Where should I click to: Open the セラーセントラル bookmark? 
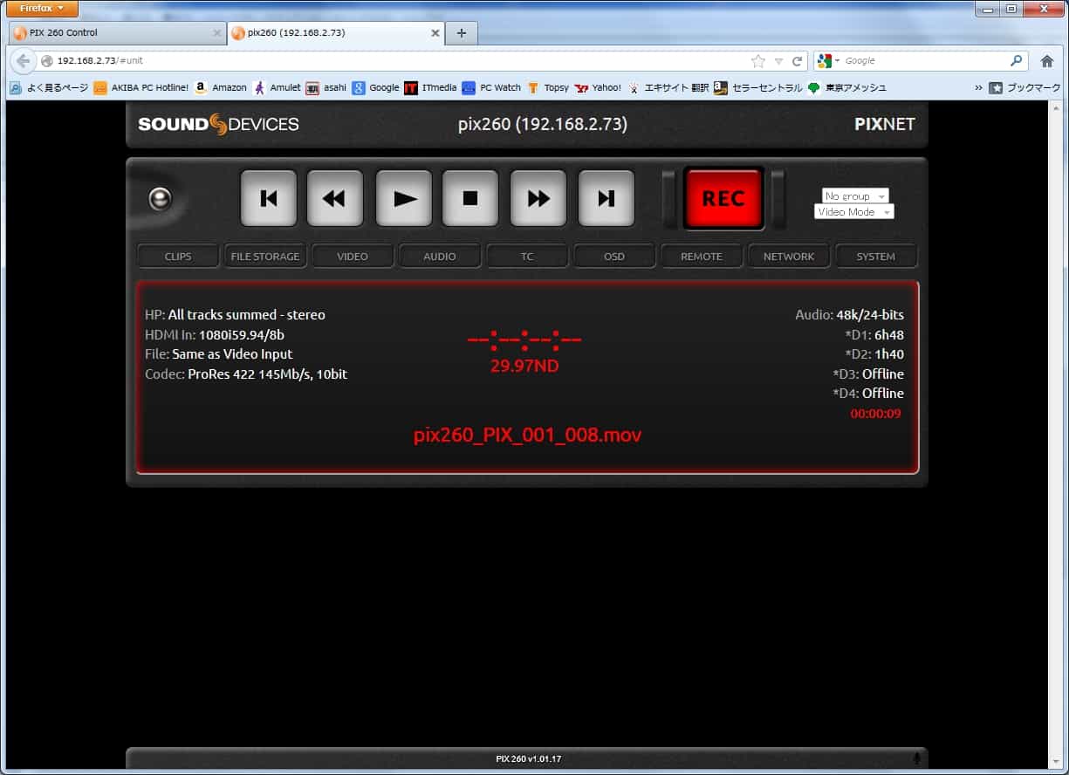pyautogui.click(x=757, y=87)
